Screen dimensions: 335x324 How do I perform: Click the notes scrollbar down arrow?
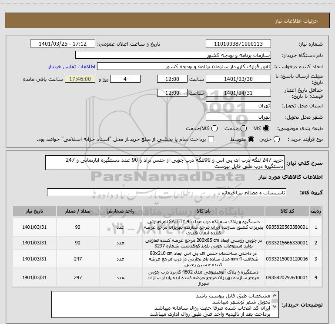pyautogui.click(x=275, y=307)
